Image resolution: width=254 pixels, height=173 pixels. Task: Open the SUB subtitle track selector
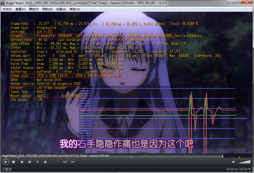pos(72,162)
